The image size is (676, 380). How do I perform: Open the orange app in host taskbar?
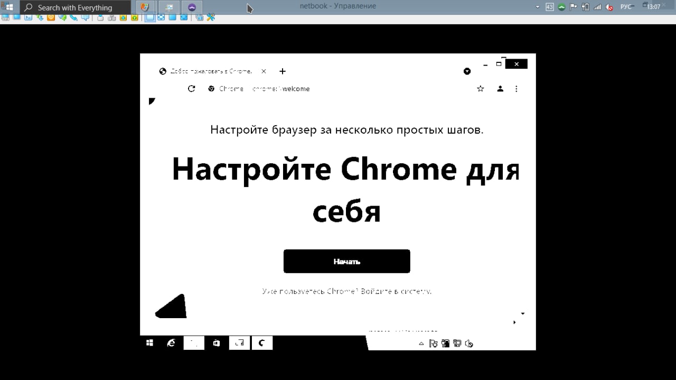pos(145,7)
